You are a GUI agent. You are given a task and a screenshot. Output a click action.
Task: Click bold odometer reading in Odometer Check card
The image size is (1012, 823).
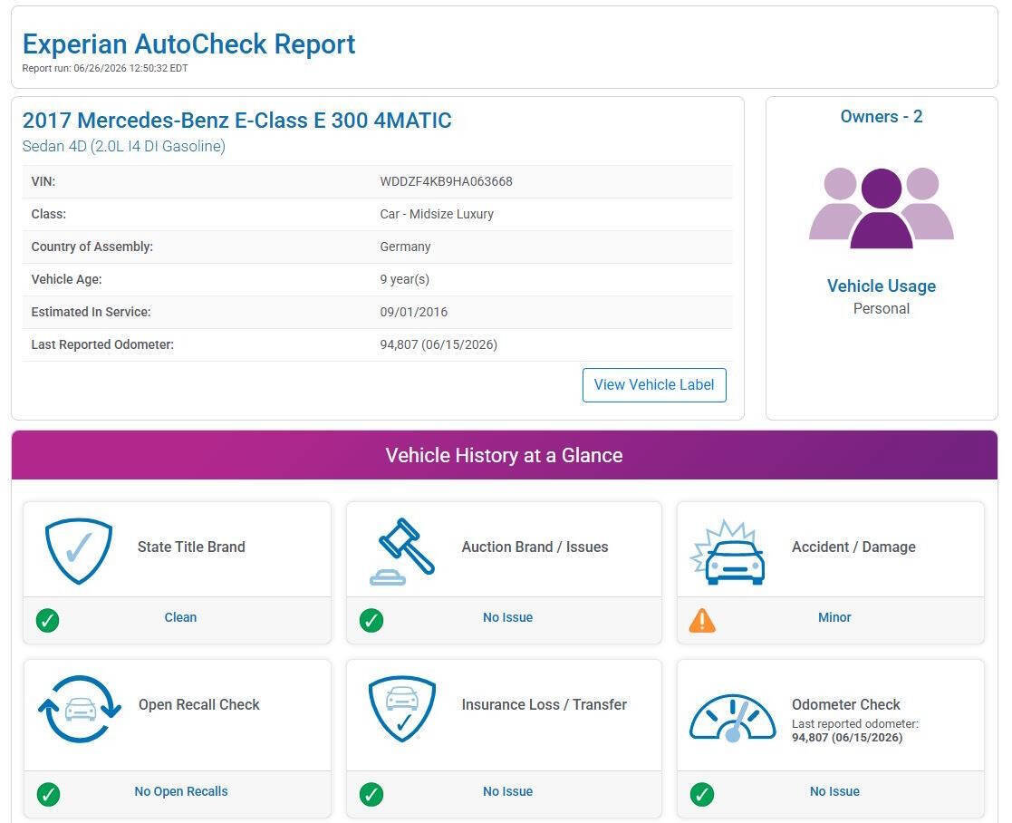[x=847, y=737]
